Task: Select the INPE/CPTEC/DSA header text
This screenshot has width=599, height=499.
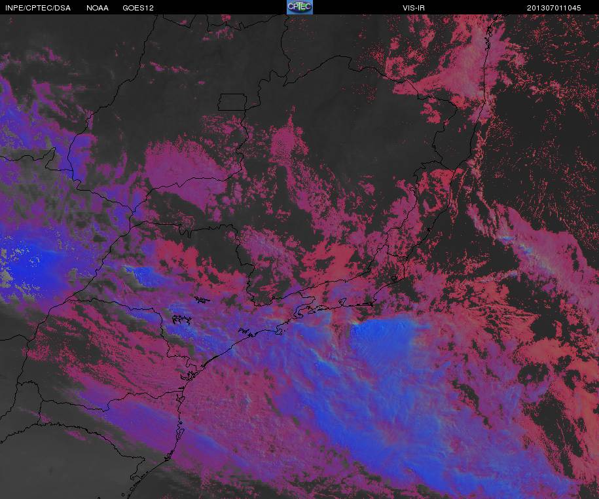Action: tap(38, 8)
